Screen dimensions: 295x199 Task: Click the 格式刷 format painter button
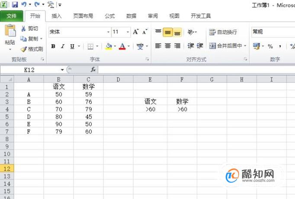click(x=32, y=49)
